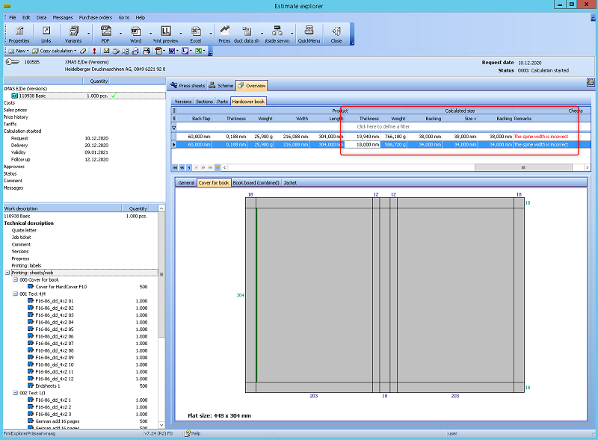Click the small Word icon in the second toolbar
The image size is (598, 440).
[x=172, y=51]
